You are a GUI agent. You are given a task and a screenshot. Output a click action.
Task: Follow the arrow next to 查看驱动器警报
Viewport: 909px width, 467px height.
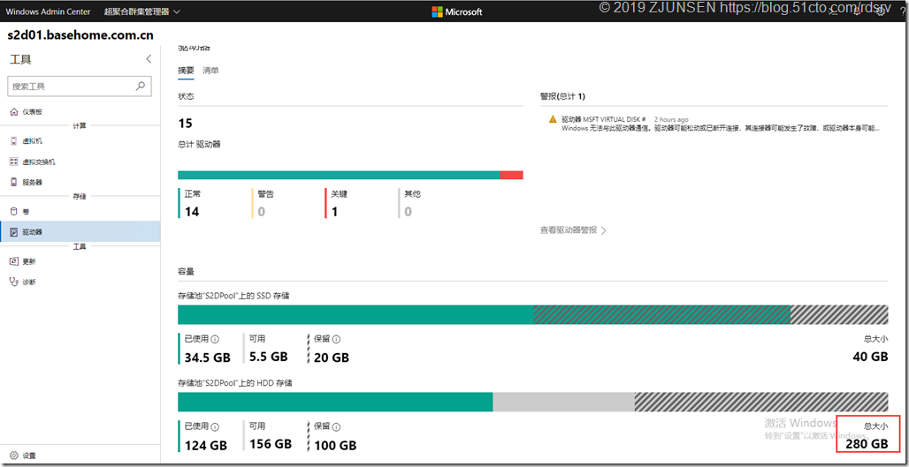603,230
